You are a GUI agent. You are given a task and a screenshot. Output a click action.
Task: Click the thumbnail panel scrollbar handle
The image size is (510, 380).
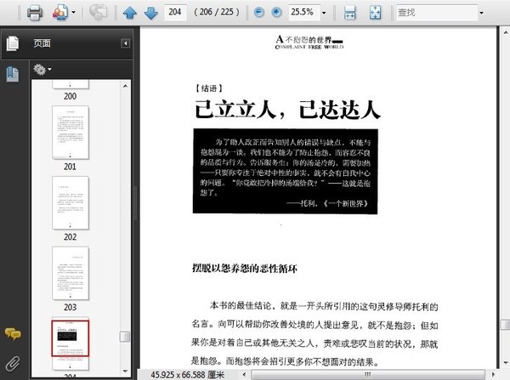point(125,337)
